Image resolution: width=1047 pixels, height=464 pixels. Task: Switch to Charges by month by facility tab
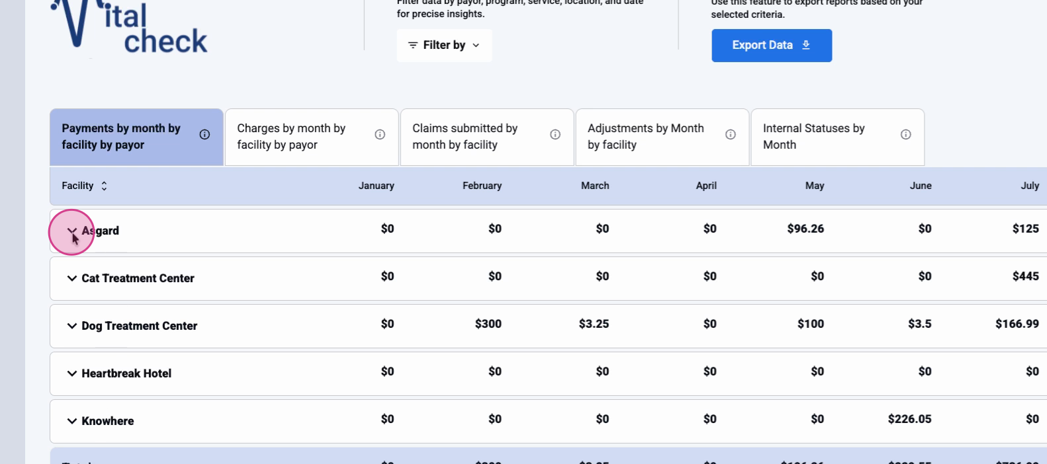298,137
